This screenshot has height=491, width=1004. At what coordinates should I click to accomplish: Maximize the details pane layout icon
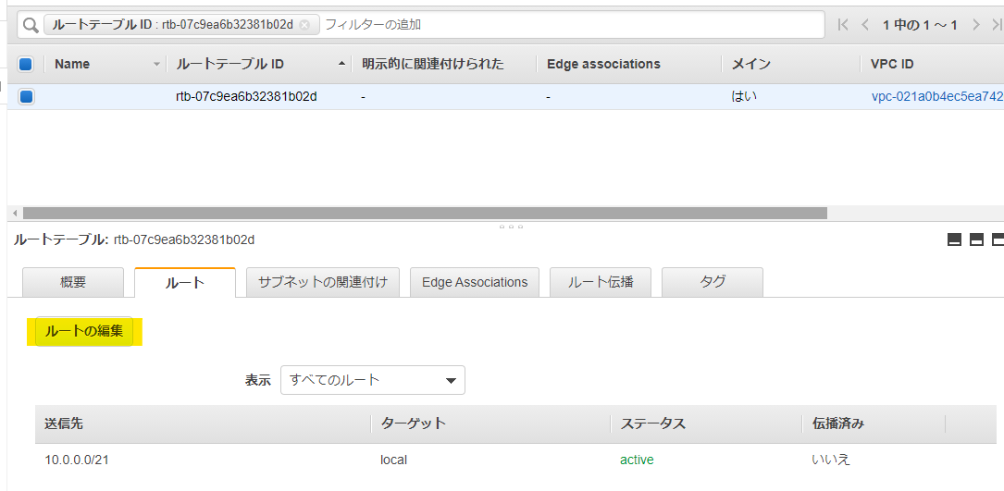(x=998, y=239)
